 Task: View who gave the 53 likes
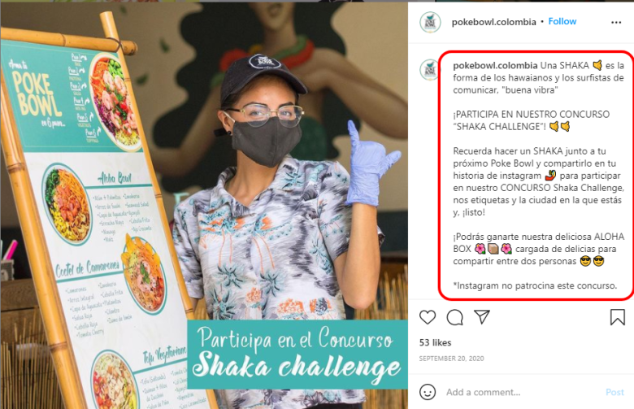pos(435,342)
